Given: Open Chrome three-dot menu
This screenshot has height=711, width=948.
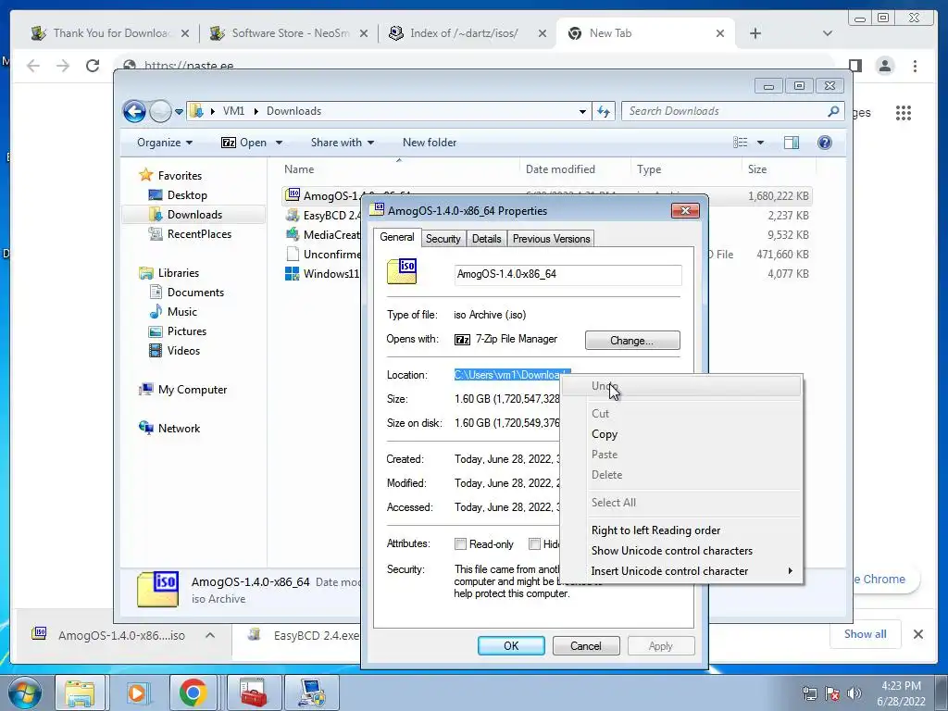Looking at the screenshot, I should (x=915, y=66).
